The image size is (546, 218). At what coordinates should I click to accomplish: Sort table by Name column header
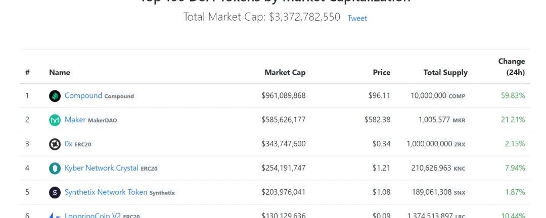pyautogui.click(x=60, y=72)
